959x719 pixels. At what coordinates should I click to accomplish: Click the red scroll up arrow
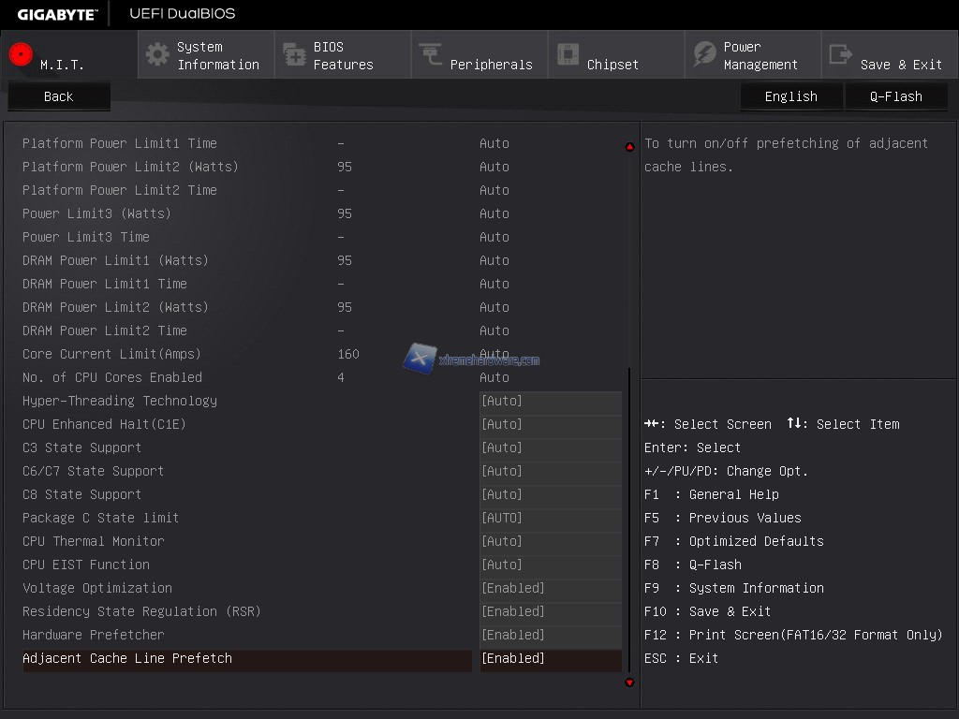(x=629, y=147)
